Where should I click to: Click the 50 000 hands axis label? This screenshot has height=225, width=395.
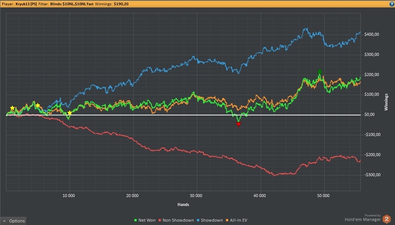(x=323, y=196)
